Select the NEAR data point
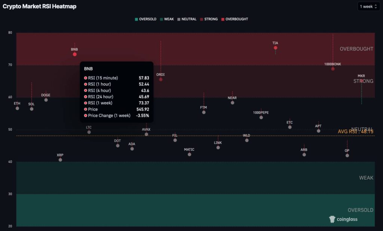Viewport: 383px width, 231px height. (x=233, y=102)
